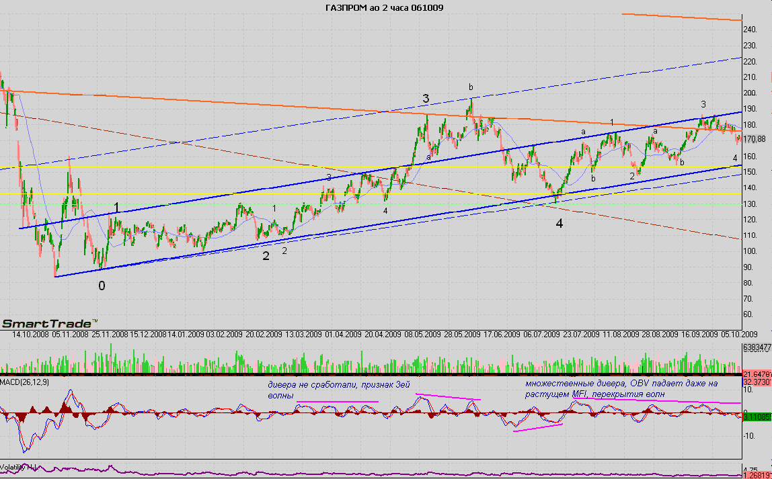Select the 130 price axis label
The height and width of the screenshot is (479, 772).
(750, 204)
